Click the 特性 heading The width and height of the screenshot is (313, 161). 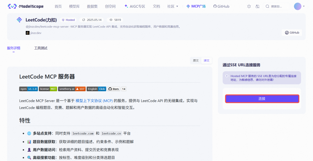(25, 120)
